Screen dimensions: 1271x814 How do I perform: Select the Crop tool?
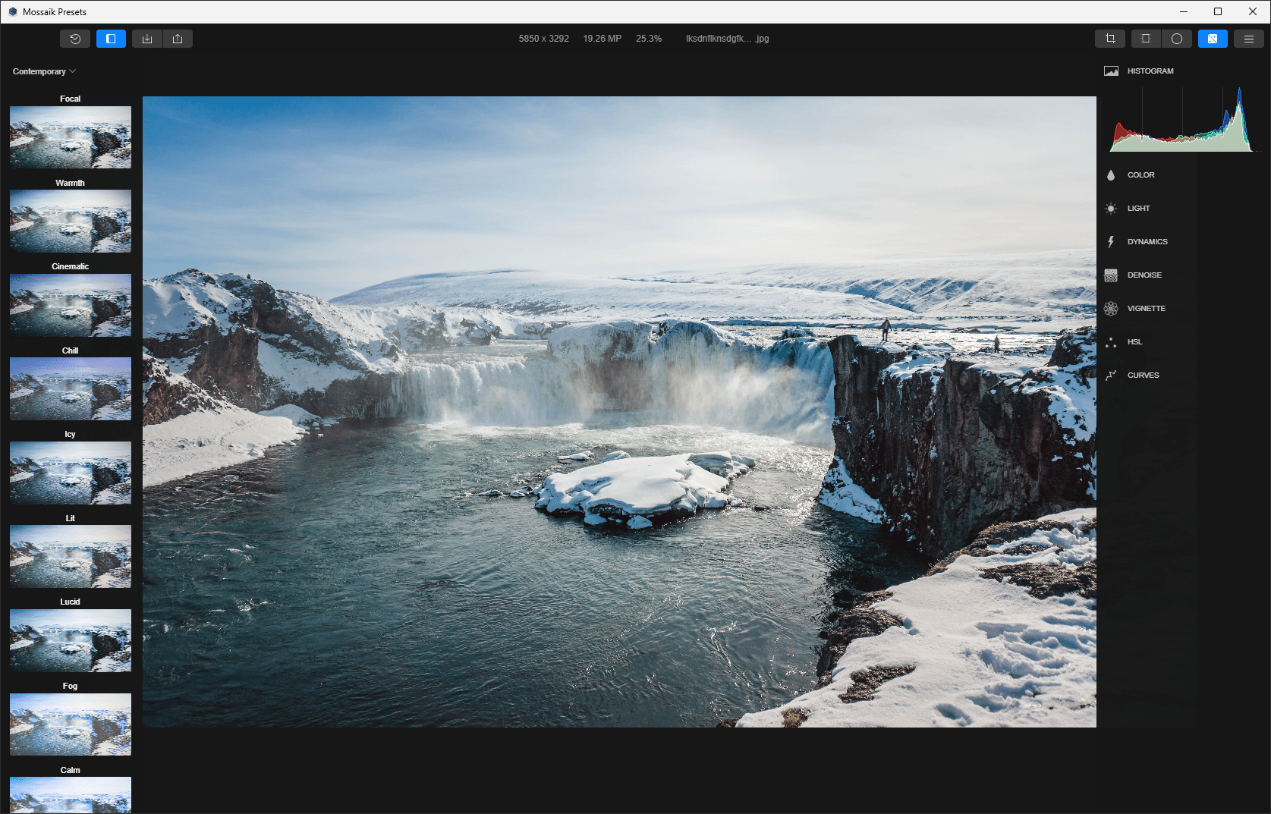point(1110,39)
